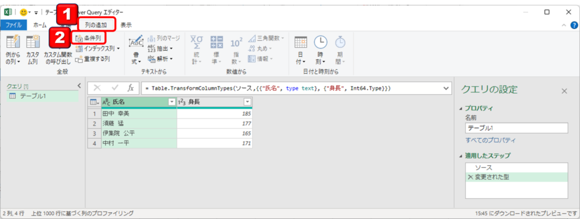The image size is (580, 219).
Task: Add a 条件列 conditional column
Action: pyautogui.click(x=88, y=38)
